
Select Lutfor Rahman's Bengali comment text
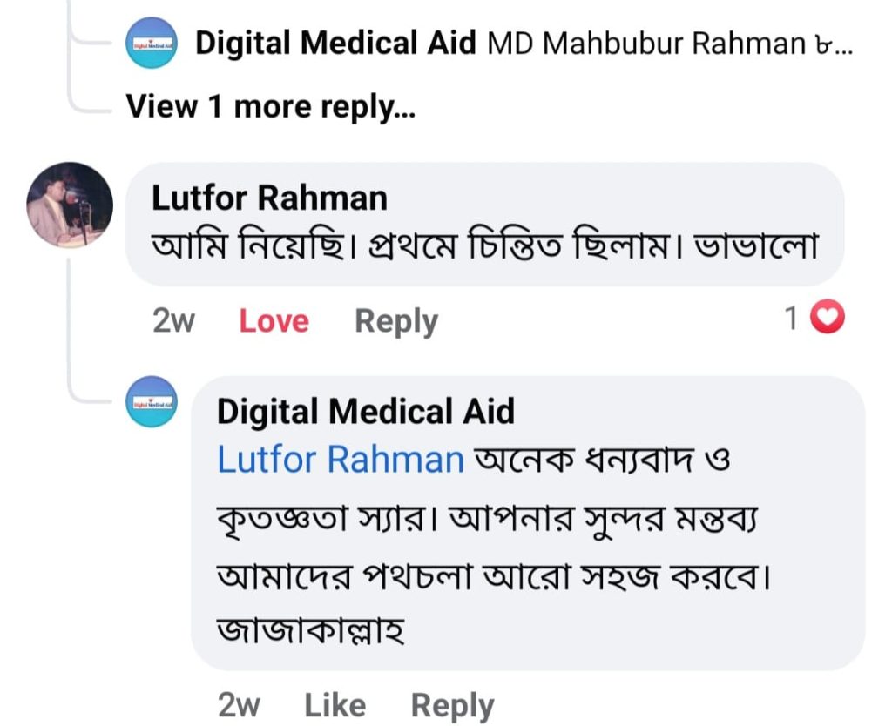click(x=484, y=246)
